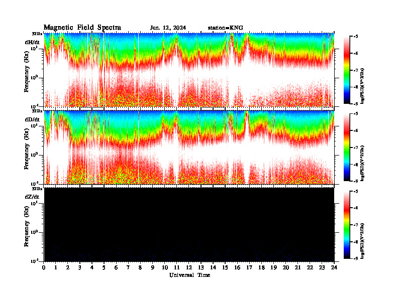Click the log(PSD) label of the dD/dt color bar
This screenshot has width=398, height=307.
pyautogui.click(x=362, y=164)
